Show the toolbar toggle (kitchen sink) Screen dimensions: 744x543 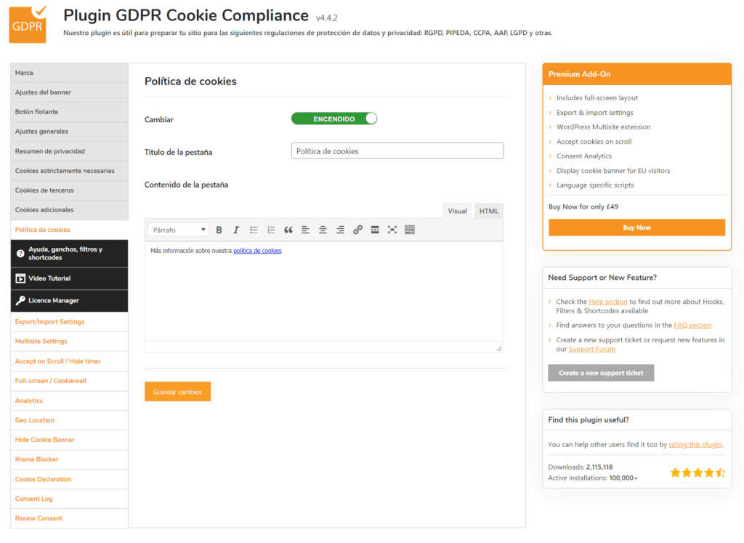click(410, 230)
